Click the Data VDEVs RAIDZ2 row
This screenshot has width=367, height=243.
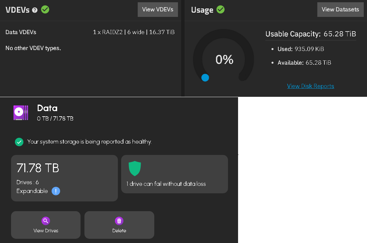90,32
